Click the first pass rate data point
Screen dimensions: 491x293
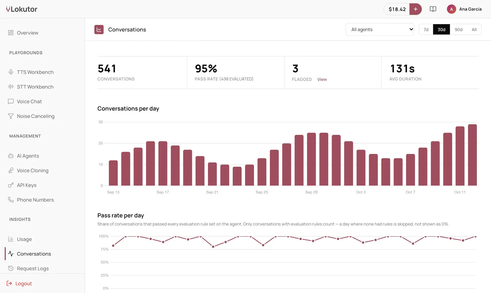113,246
